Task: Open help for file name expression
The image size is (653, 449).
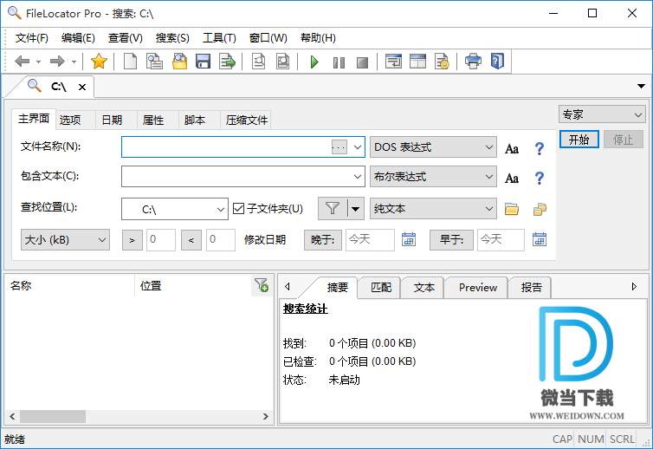Action: [x=540, y=148]
